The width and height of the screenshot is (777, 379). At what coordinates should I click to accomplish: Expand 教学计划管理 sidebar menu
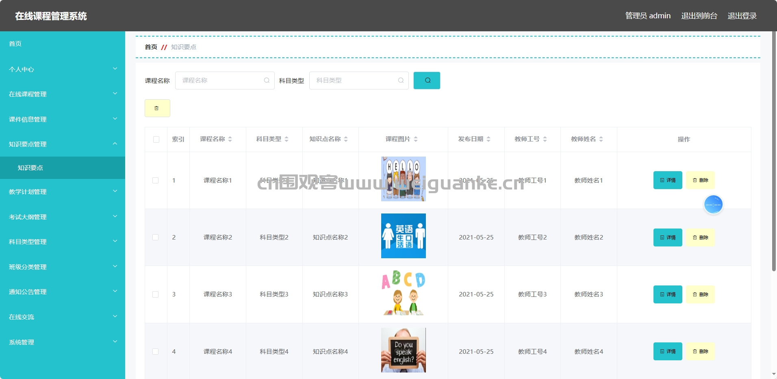coord(63,192)
